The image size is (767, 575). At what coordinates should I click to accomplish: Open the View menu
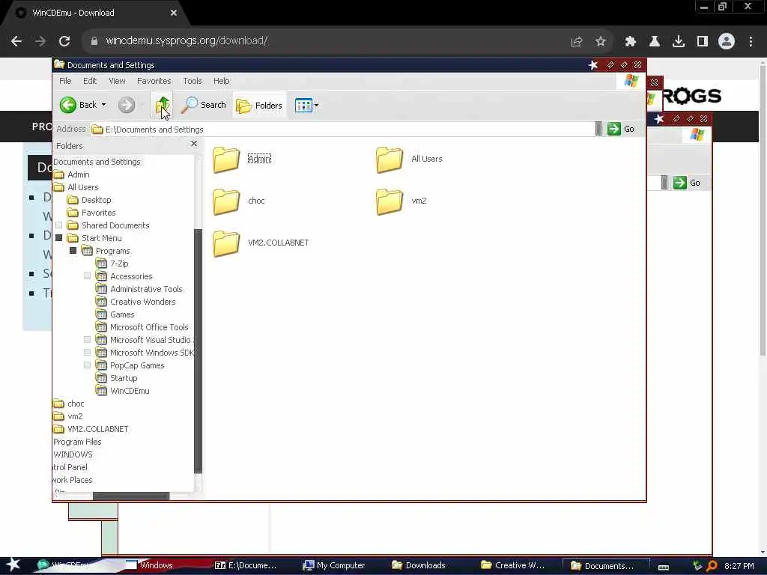(117, 81)
